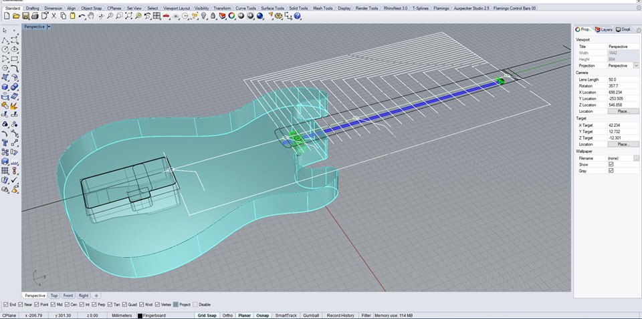The height and width of the screenshot is (319, 642).
Task: Open the Perspective viewport title dropdown arrow
Action: point(49,27)
